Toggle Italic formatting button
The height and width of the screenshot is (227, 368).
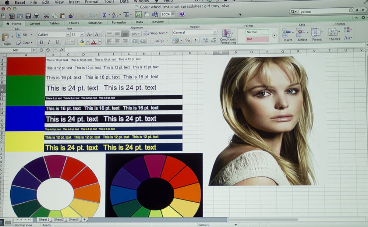click(49, 42)
